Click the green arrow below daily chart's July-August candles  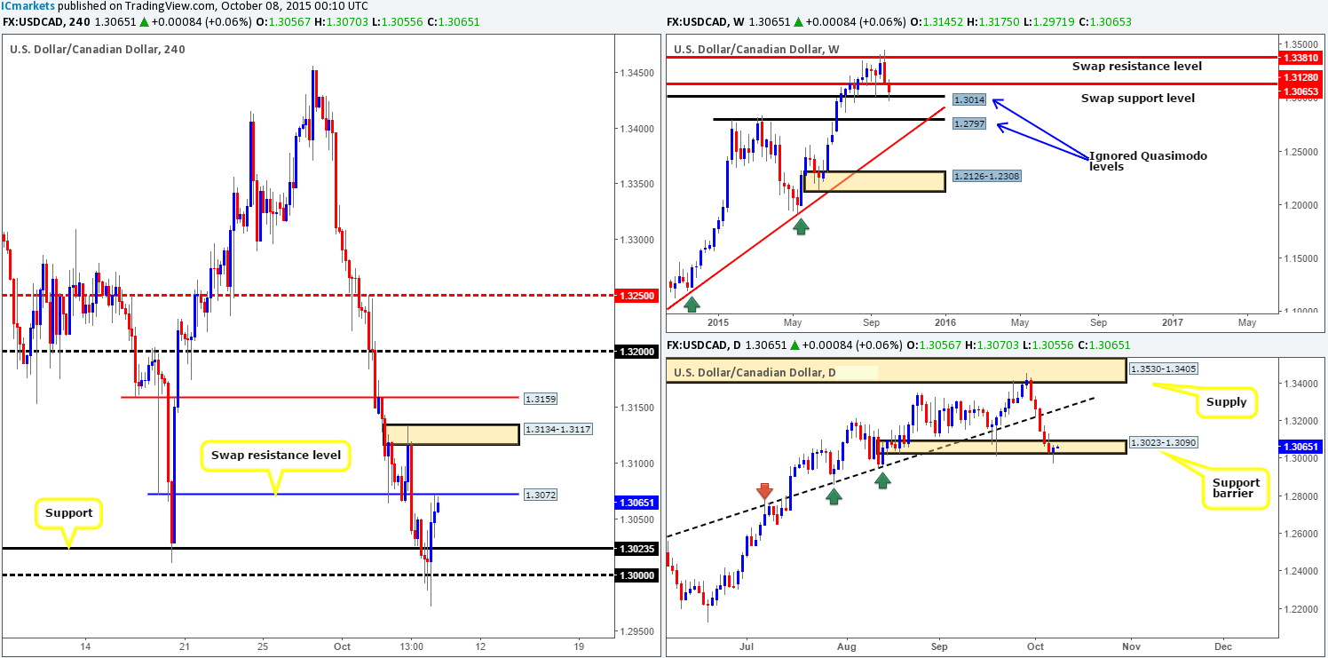[x=833, y=496]
